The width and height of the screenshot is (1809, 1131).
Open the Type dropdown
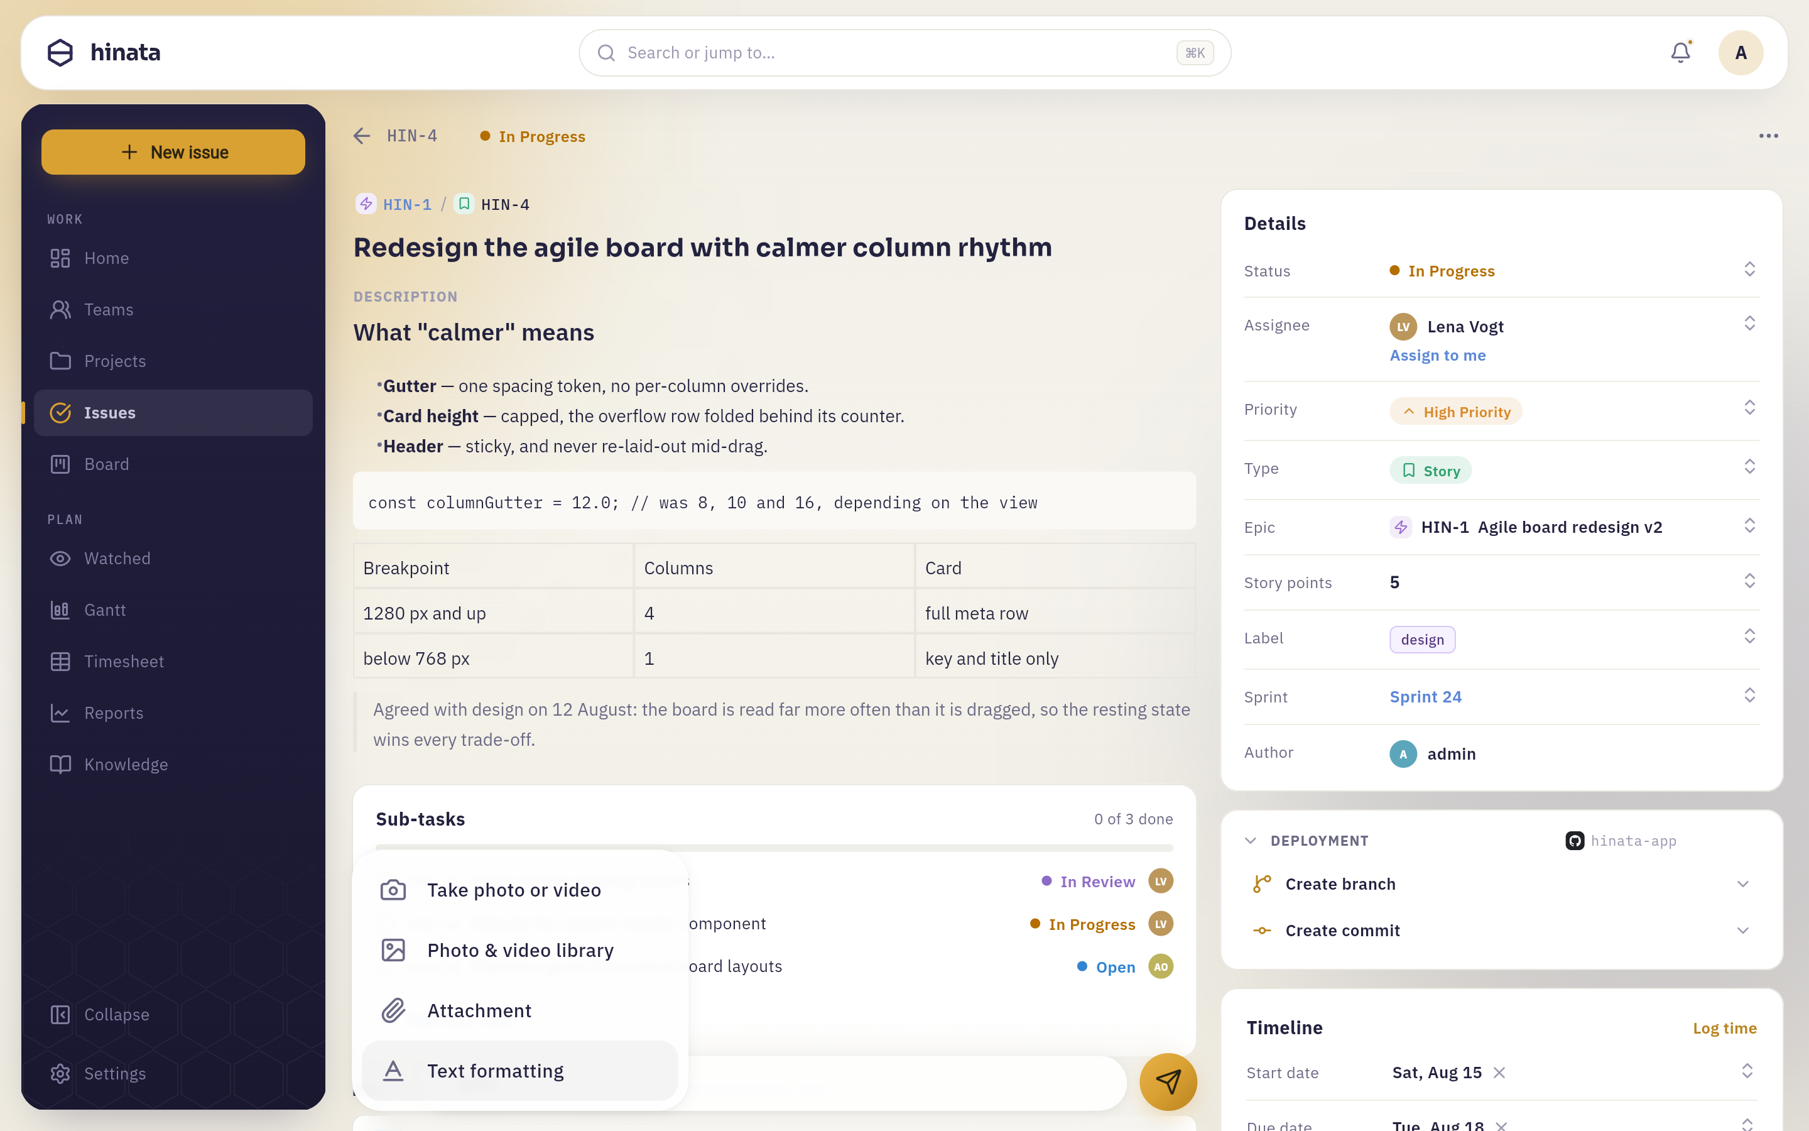[x=1749, y=467]
